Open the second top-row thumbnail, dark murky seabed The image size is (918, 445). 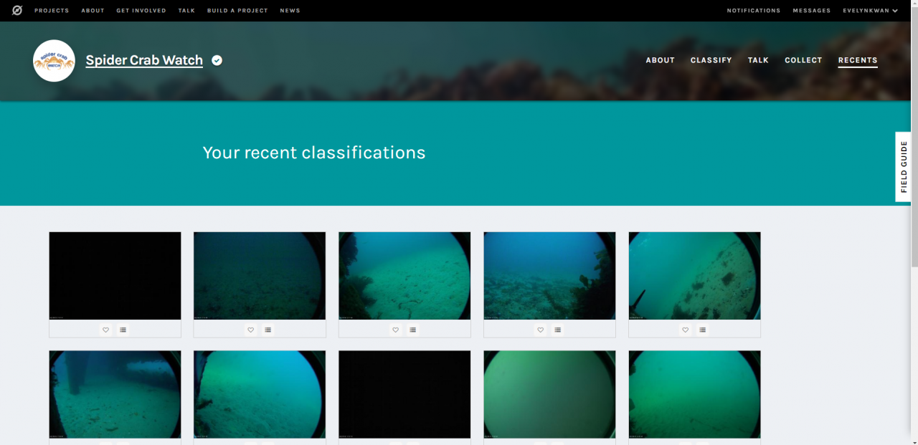[x=260, y=276]
